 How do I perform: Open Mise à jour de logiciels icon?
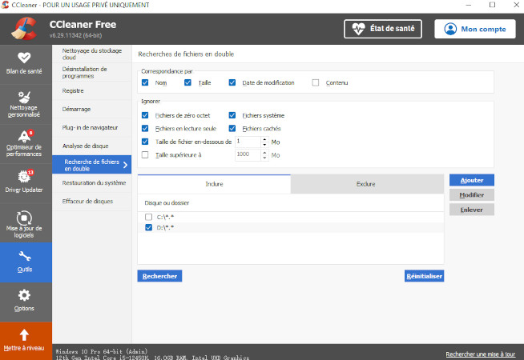24,218
